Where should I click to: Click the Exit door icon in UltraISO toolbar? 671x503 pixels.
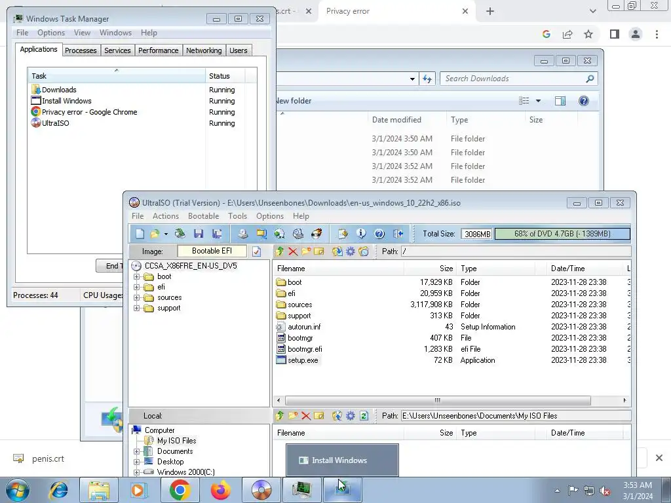(x=398, y=234)
